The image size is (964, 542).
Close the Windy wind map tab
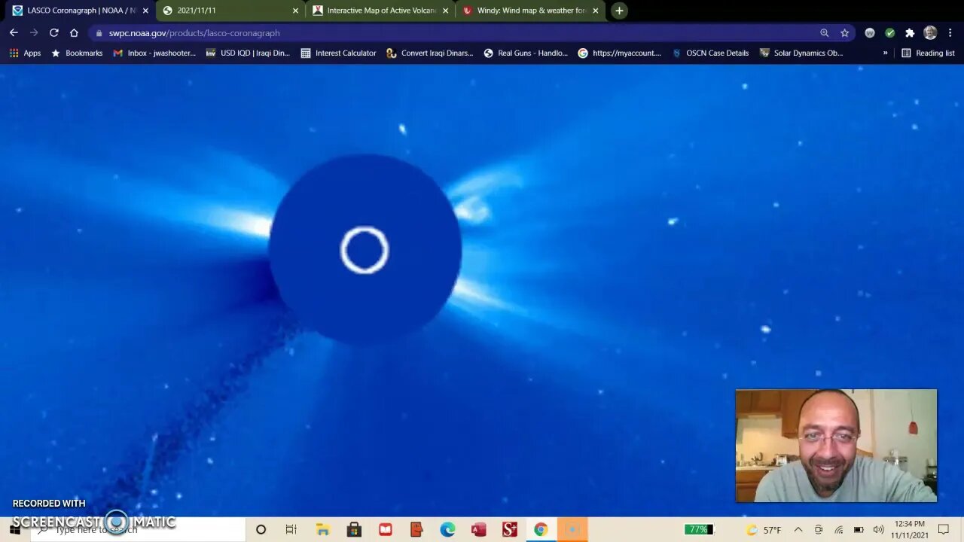[595, 11]
